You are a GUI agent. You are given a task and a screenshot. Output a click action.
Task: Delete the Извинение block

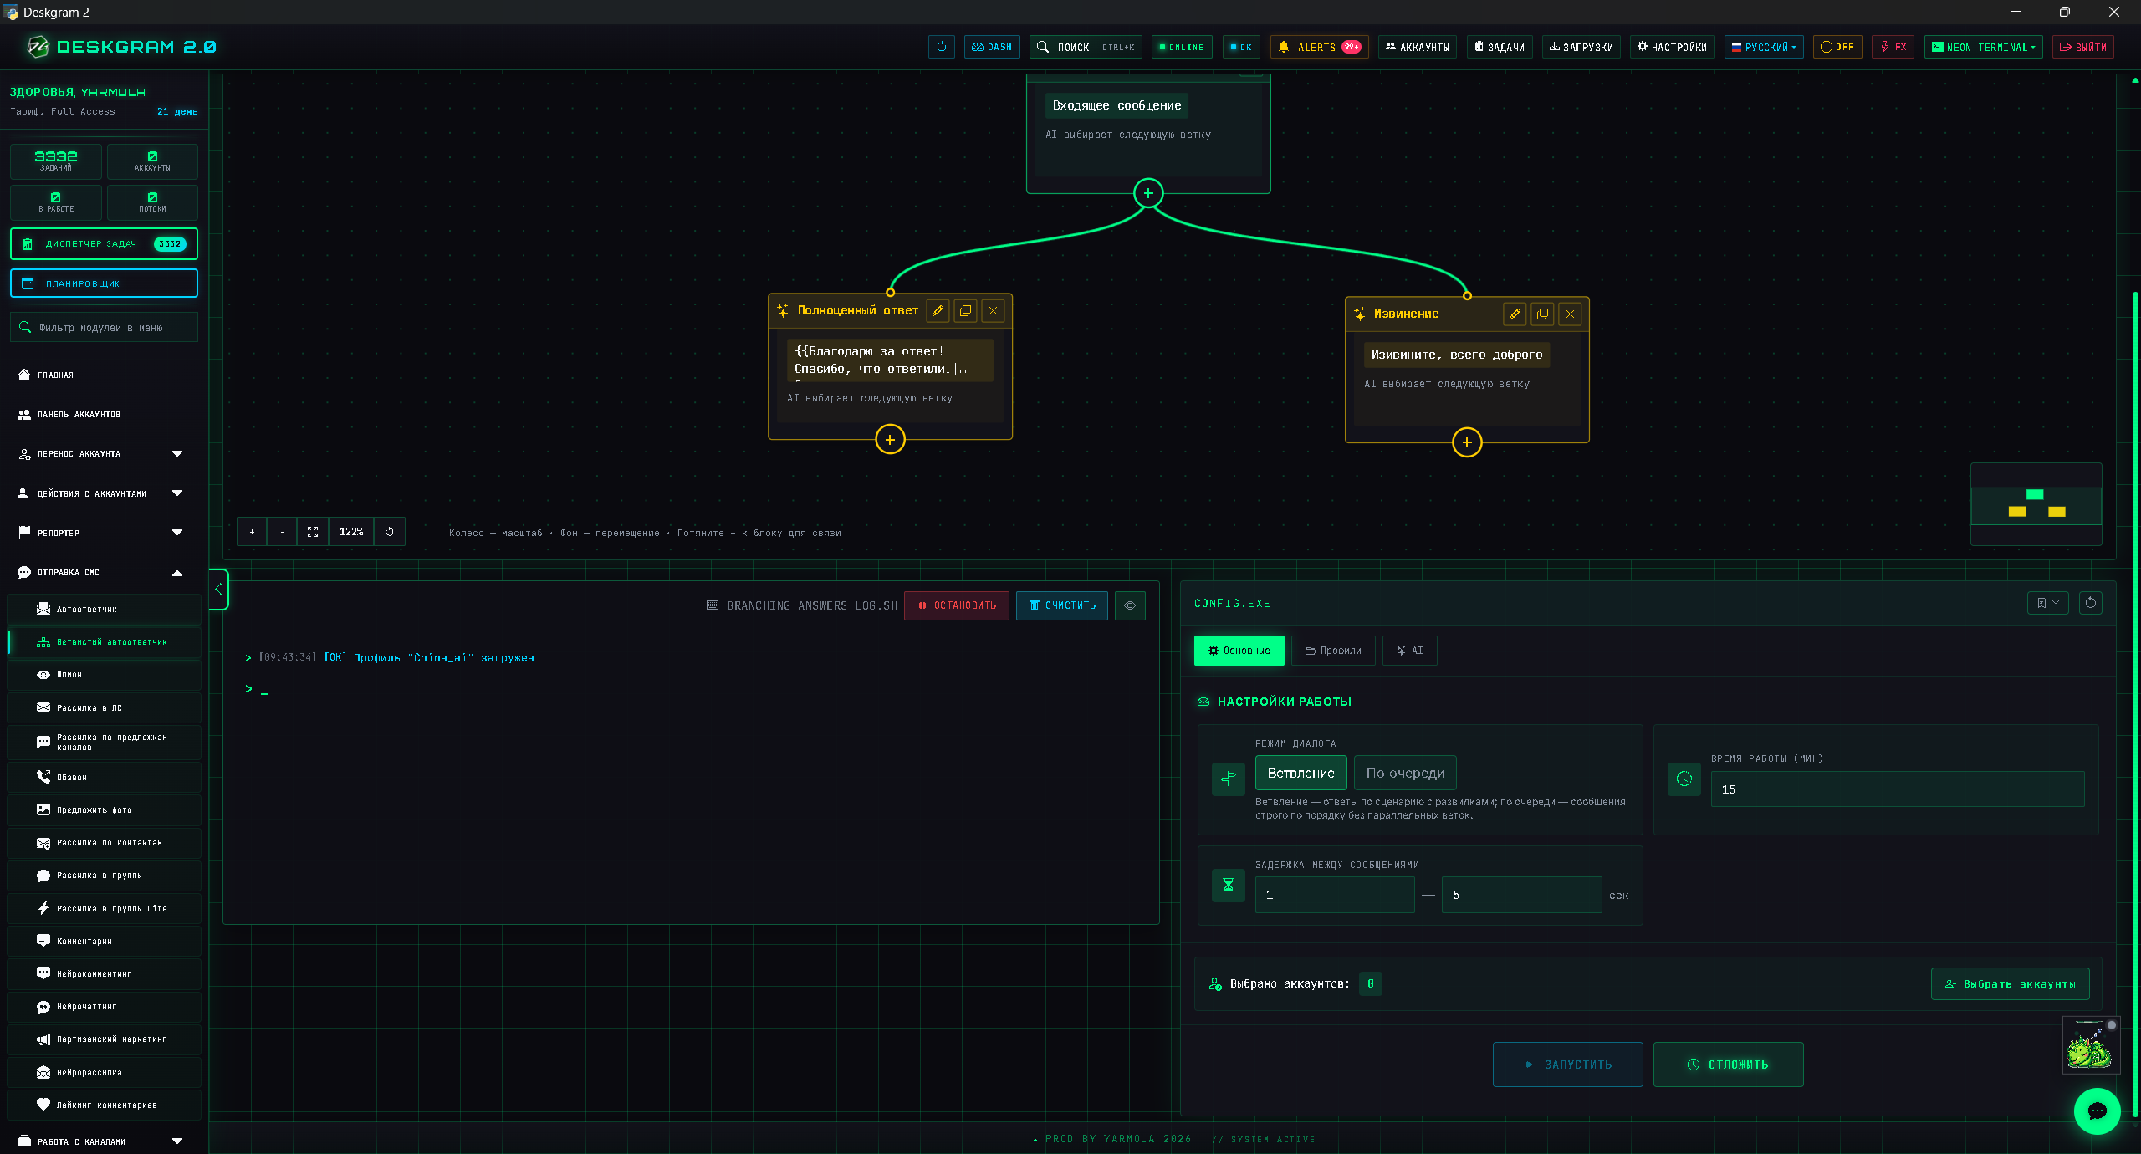1570,314
